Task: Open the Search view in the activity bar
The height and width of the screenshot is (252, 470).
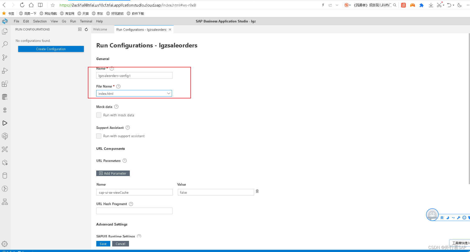Action: pos(5,44)
